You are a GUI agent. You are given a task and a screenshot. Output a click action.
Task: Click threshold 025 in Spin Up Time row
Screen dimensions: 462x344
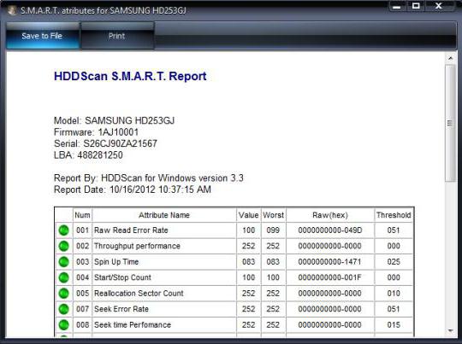coord(394,262)
